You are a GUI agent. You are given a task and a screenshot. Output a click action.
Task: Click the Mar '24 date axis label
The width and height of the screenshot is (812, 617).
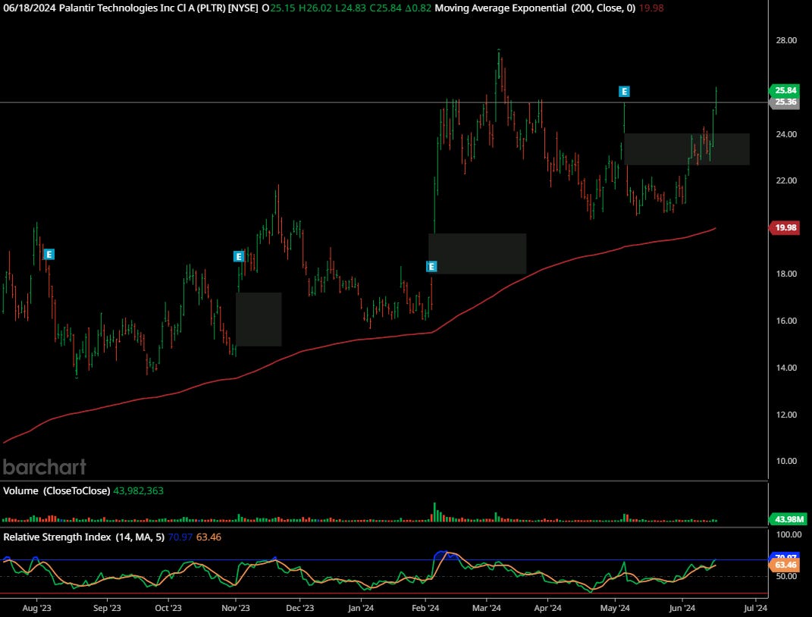tap(486, 608)
